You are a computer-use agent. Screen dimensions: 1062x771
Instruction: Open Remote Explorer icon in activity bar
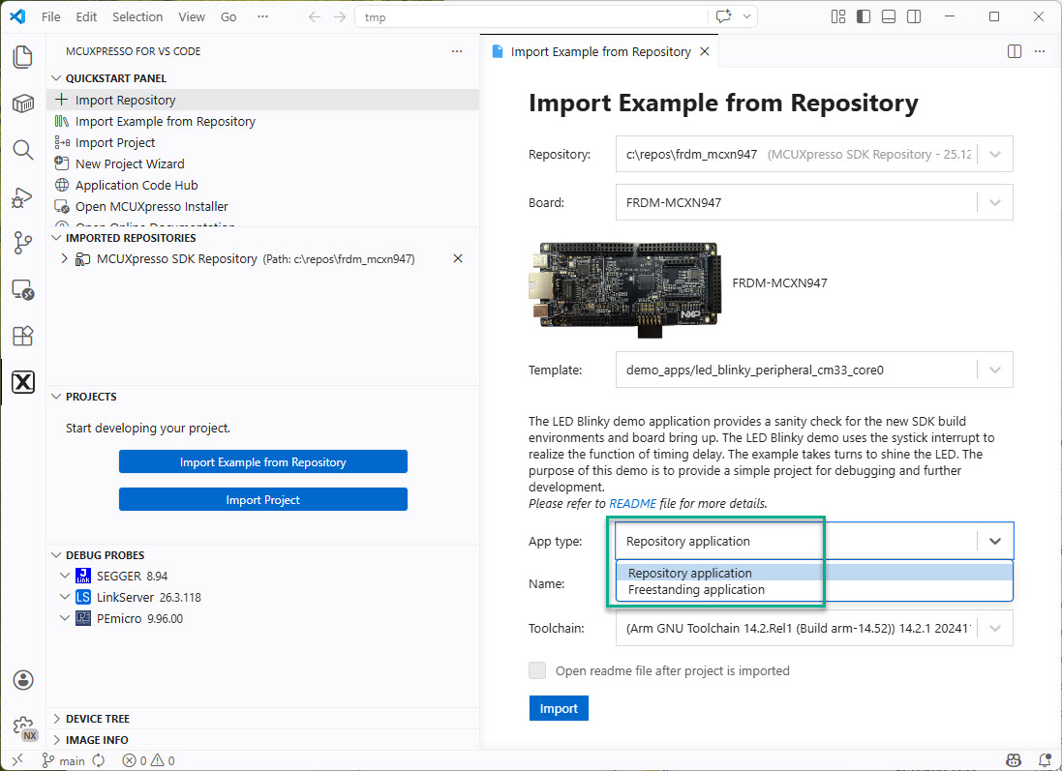(x=22, y=289)
